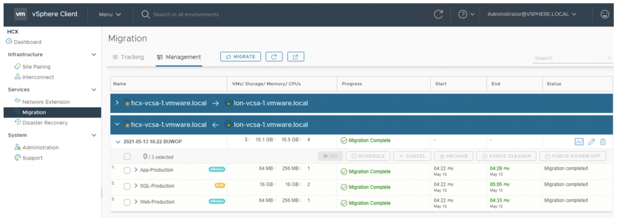Check the App-Production checkbox
This screenshot has height=218, width=618.
pos(127,170)
